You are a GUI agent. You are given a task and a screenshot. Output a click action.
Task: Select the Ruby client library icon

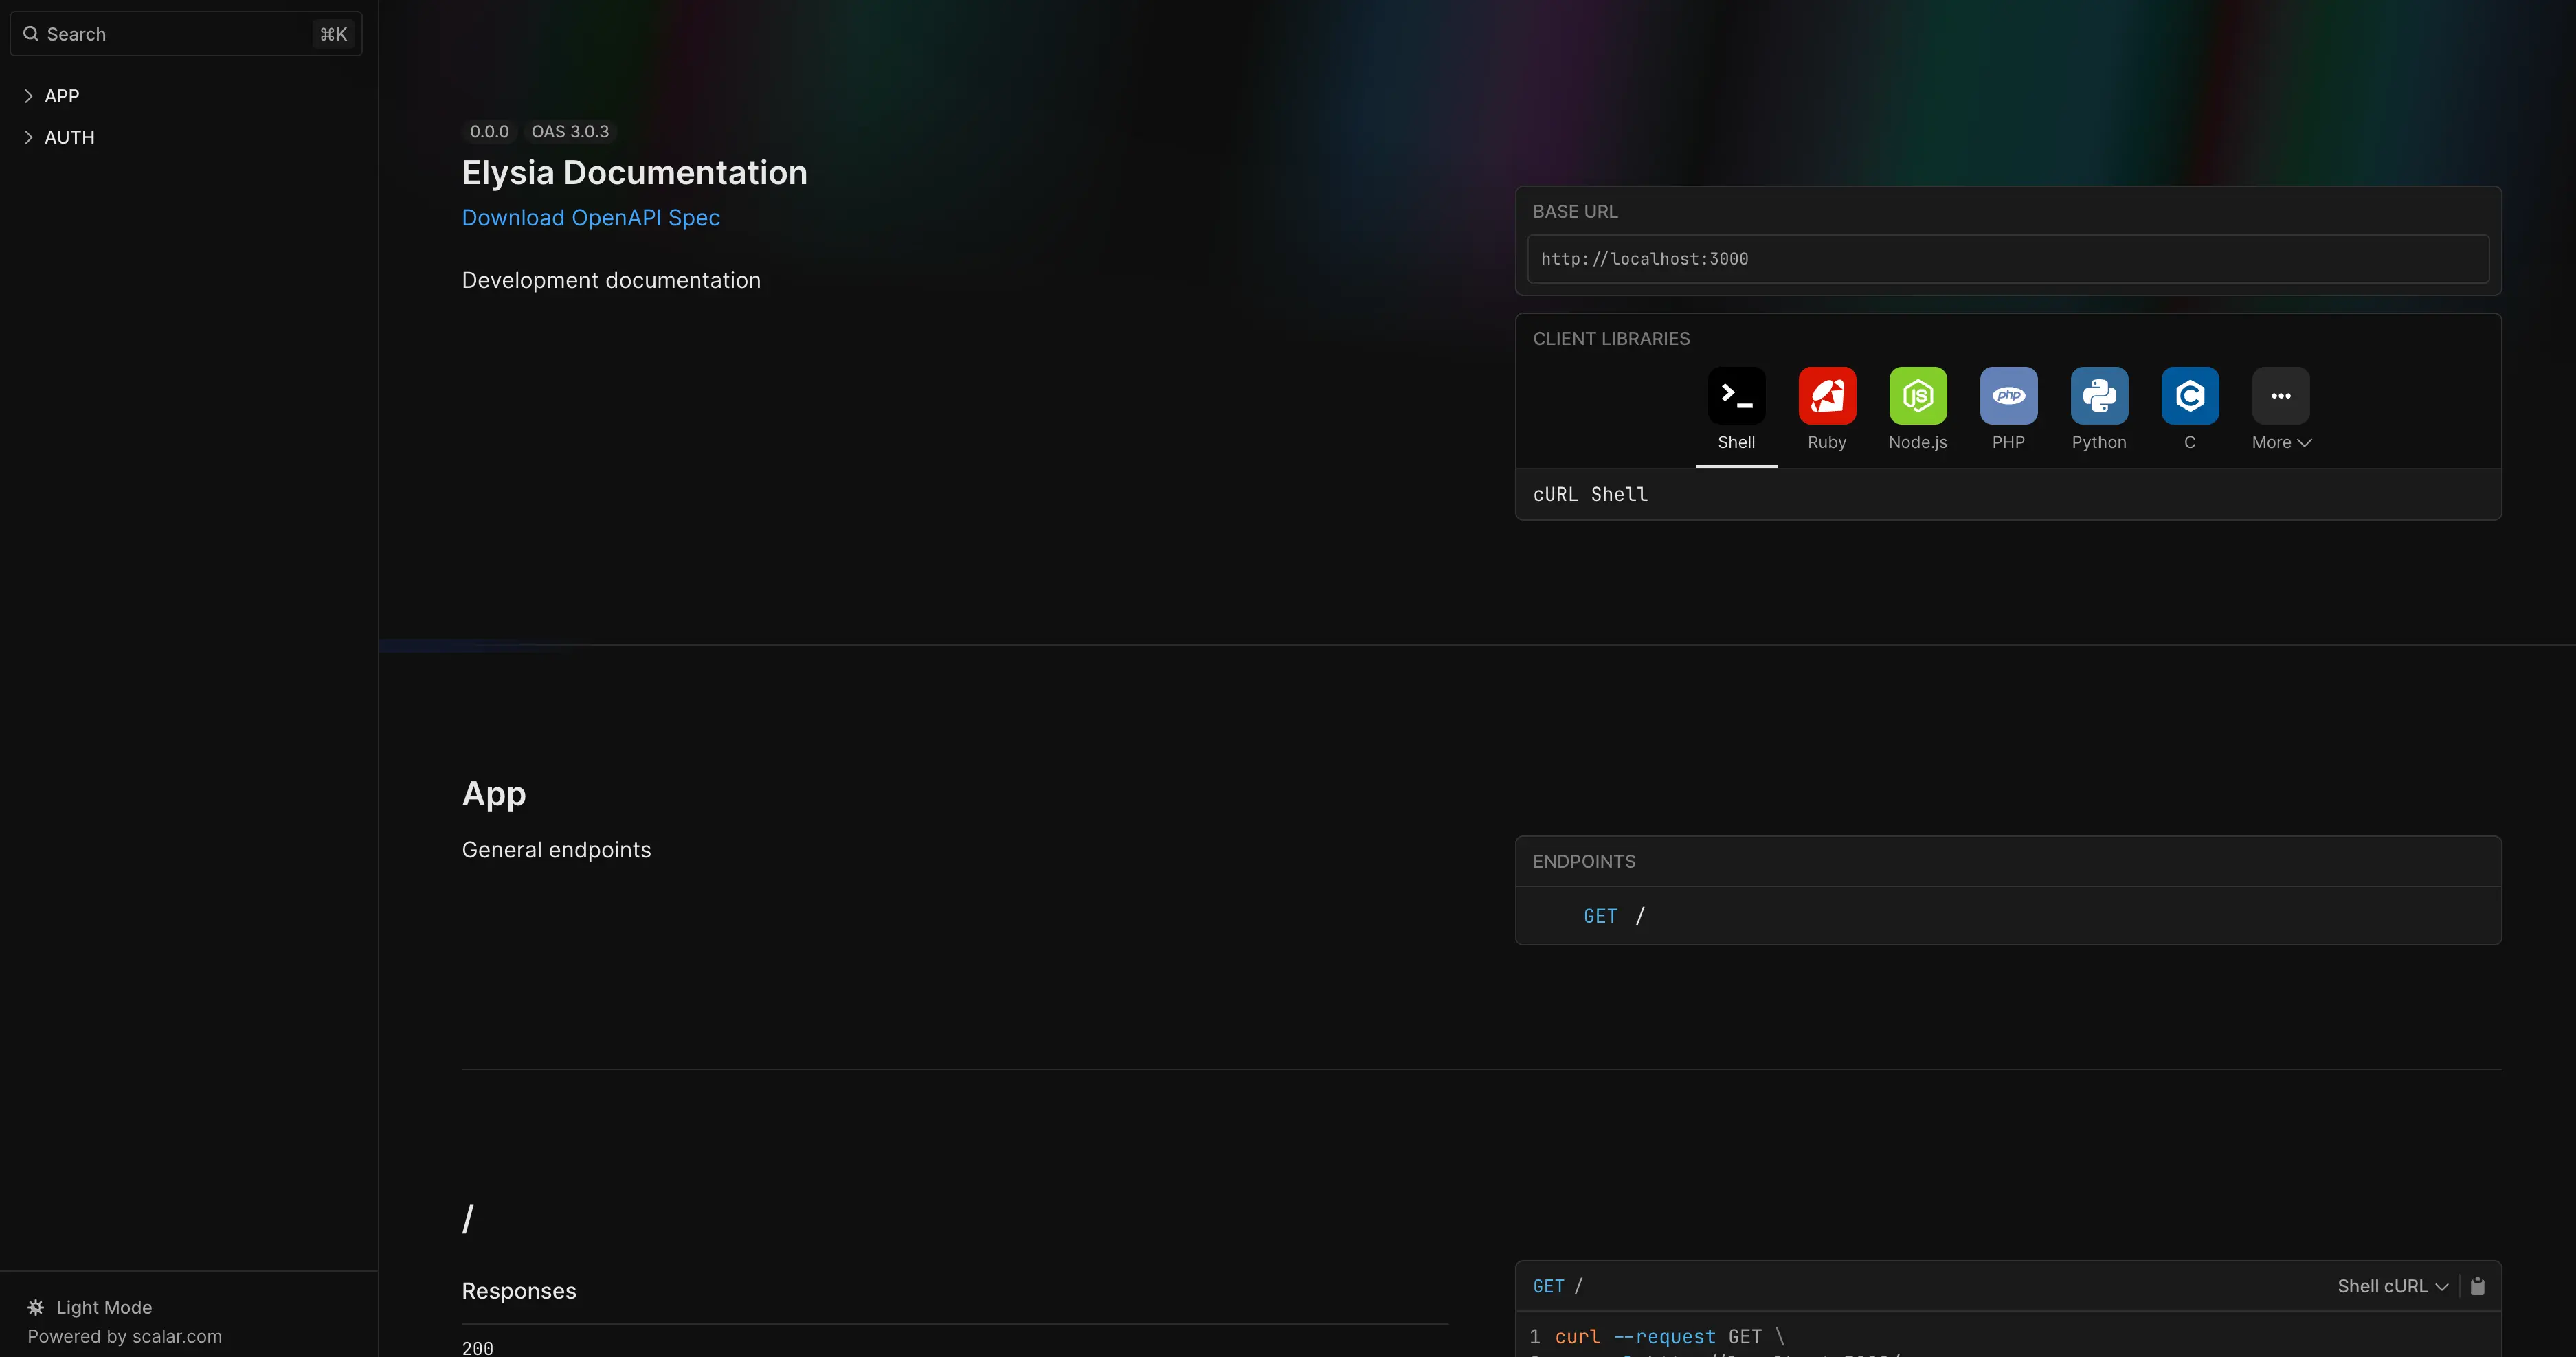click(x=1827, y=396)
